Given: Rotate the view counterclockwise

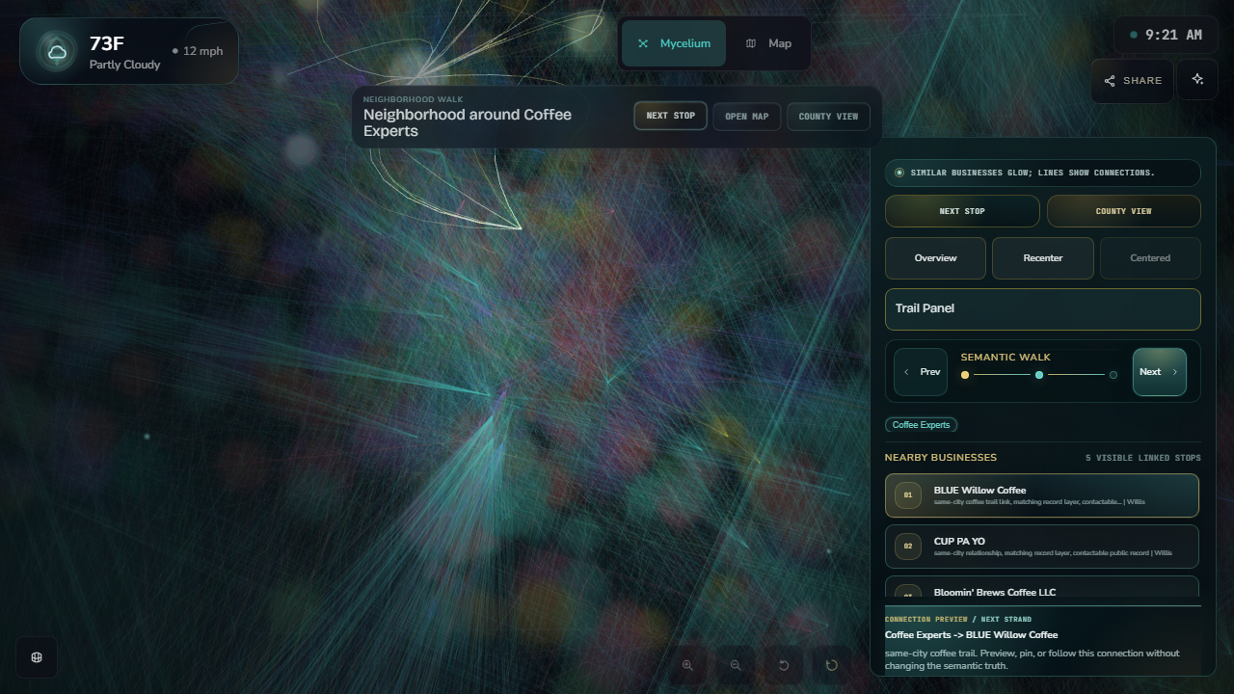Looking at the screenshot, I should [784, 665].
